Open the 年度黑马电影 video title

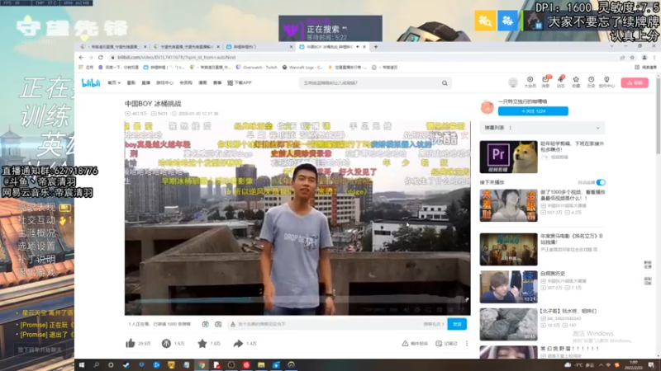pyautogui.click(x=571, y=239)
